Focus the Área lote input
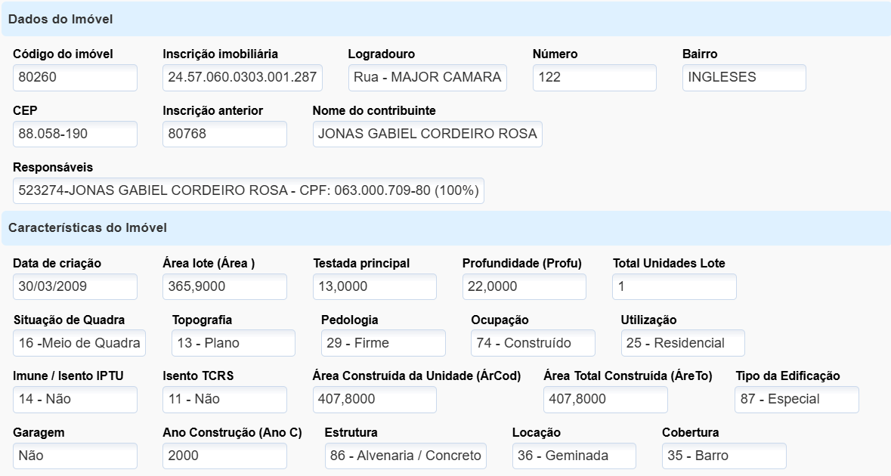The height and width of the screenshot is (476, 891). 224,286
